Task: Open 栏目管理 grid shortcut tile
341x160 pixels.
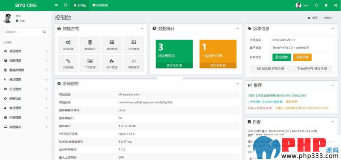Action: (x=134, y=45)
